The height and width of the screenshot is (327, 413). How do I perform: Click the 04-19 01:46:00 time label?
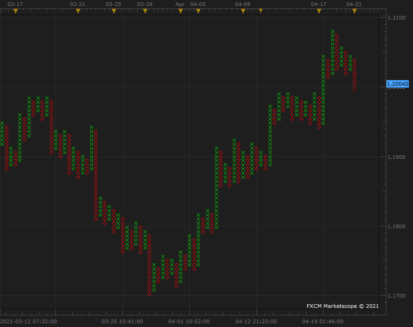(x=323, y=321)
